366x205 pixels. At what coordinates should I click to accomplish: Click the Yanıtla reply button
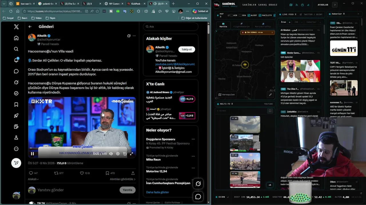coord(128,190)
